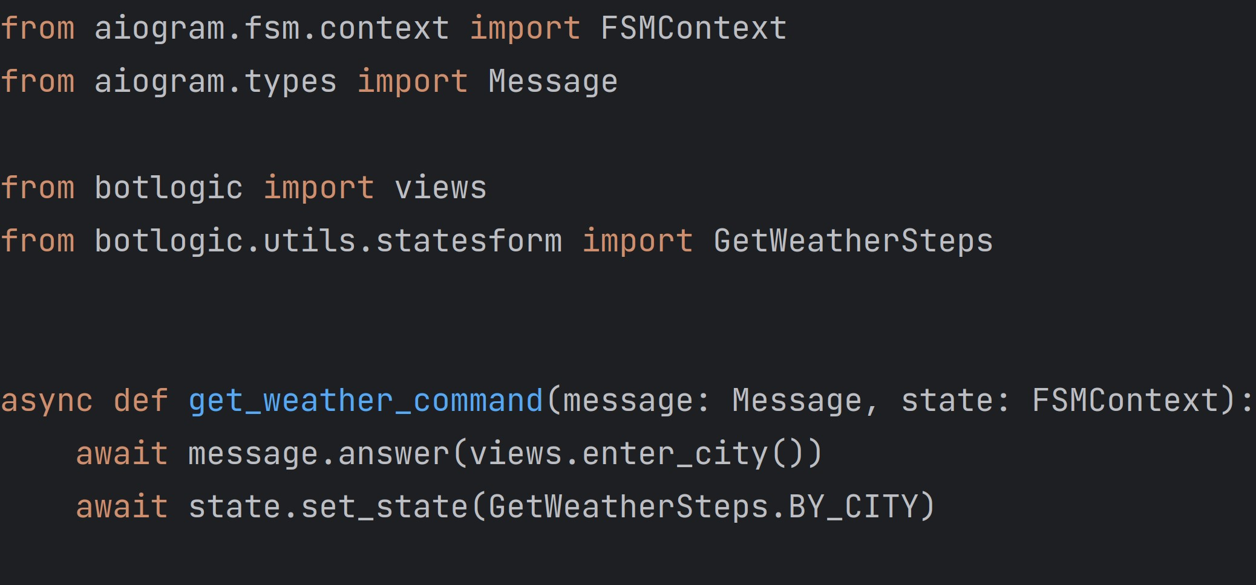This screenshot has width=1256, height=585.
Task: Click the async keyword
Action: click(47, 401)
